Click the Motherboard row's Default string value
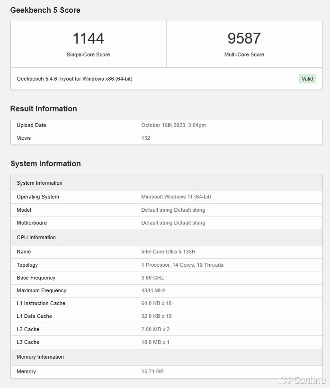 tap(173, 223)
